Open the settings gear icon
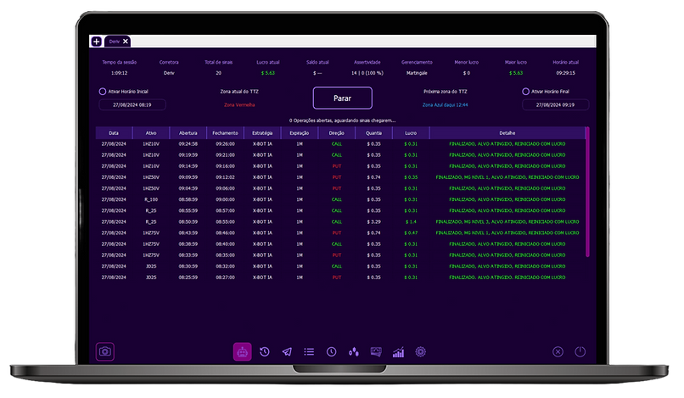Image resolution: width=684 pixels, height=398 pixels. (x=420, y=351)
